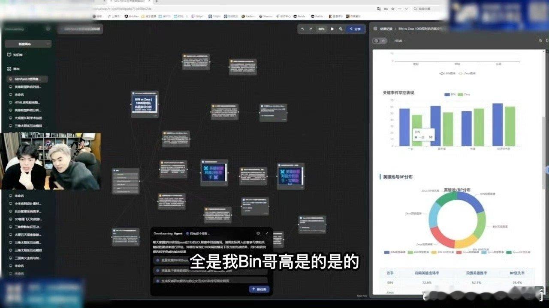Click the 新任务 new task button
Image resolution: width=549 pixels, height=308 pixels.
coord(259,289)
